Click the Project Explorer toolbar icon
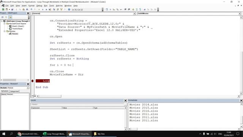243x137 pixels. pyautogui.click(x=54, y=10)
